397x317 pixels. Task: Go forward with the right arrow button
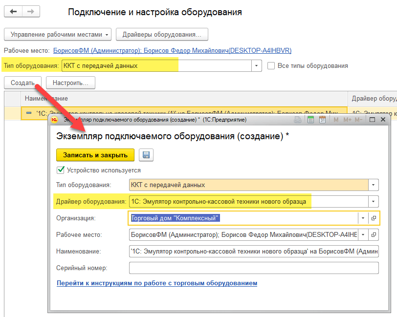pos(31,11)
